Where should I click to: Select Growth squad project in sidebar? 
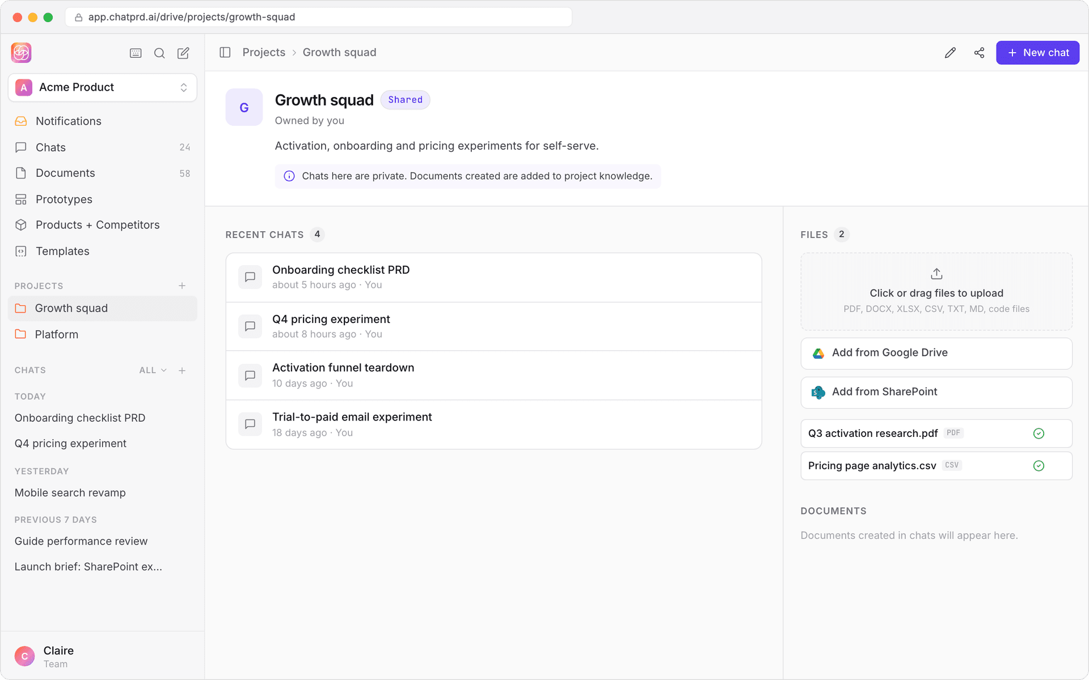tap(103, 308)
